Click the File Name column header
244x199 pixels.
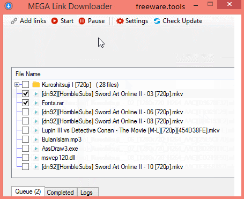(x=28, y=74)
